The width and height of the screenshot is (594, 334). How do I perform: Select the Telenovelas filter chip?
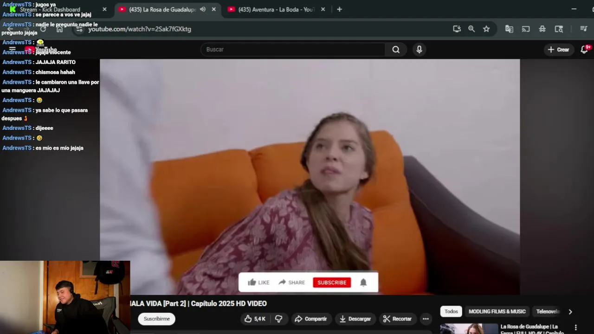[x=548, y=312]
